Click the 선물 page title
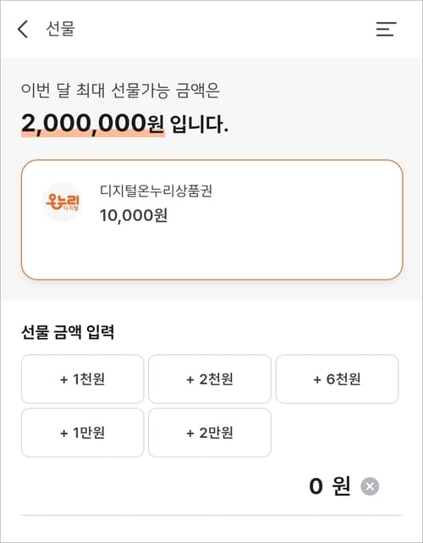 tap(60, 29)
